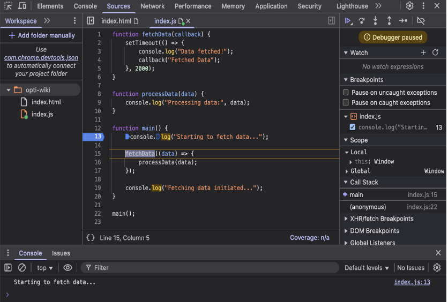The image size is (448, 302).
Task: Open index.js:13 source link in console
Action: click(413, 282)
